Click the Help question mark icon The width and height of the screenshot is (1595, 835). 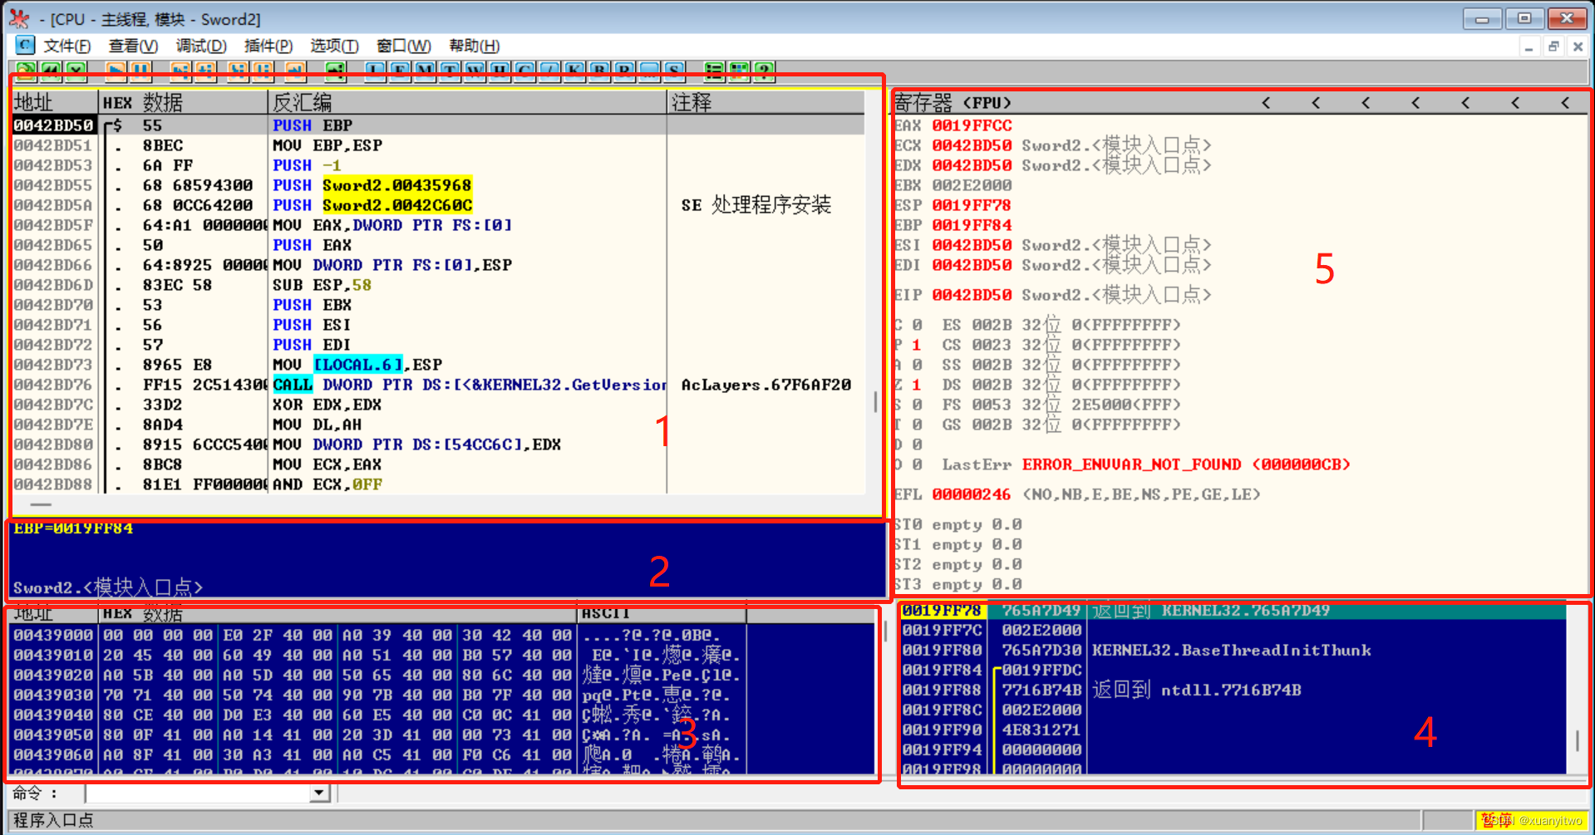(x=765, y=71)
